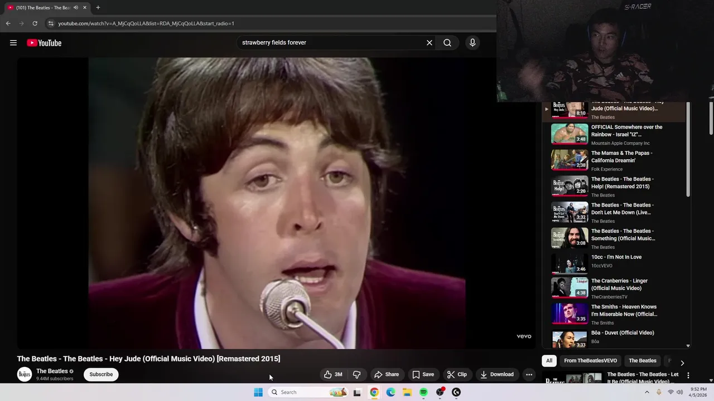Open the YouTube hamburger guide menu
The image size is (714, 401).
pyautogui.click(x=13, y=43)
